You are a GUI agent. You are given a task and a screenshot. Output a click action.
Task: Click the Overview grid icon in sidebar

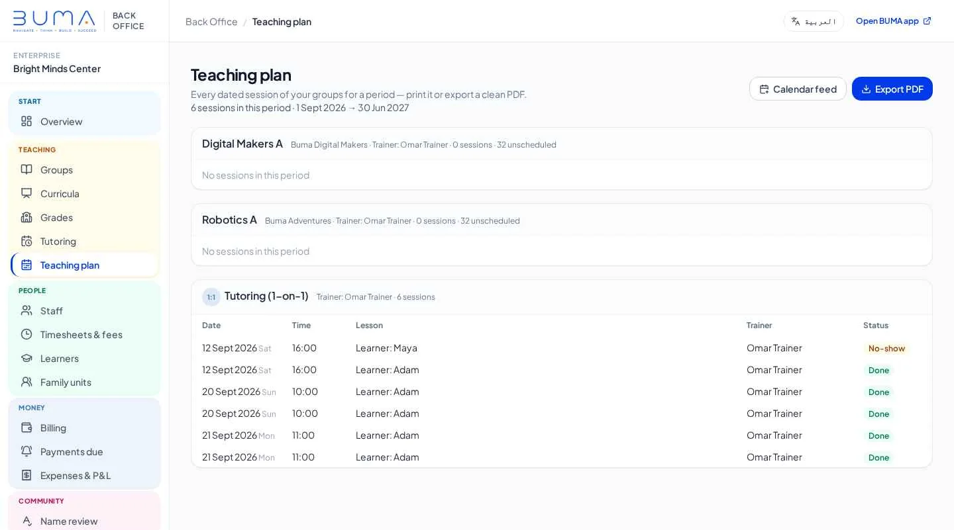coord(26,121)
